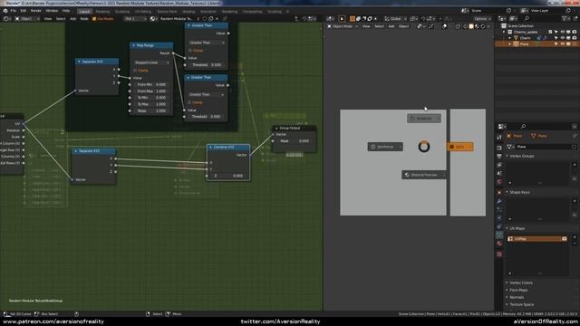Switch to the Modeling workspace tab
Screen dimensions: 580x326
[x=102, y=12]
